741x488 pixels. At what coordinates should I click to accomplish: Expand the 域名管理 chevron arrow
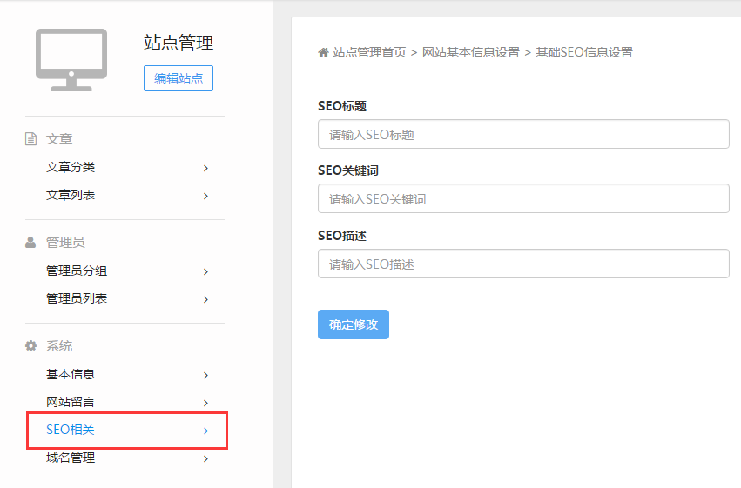[x=205, y=458]
